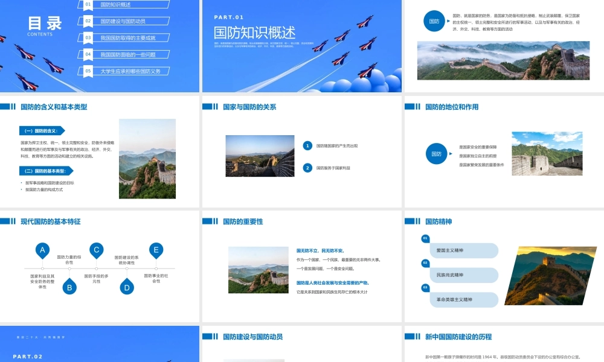Open the 国防的地位和作用 slide
This screenshot has height=362, width=604.
coord(504,151)
